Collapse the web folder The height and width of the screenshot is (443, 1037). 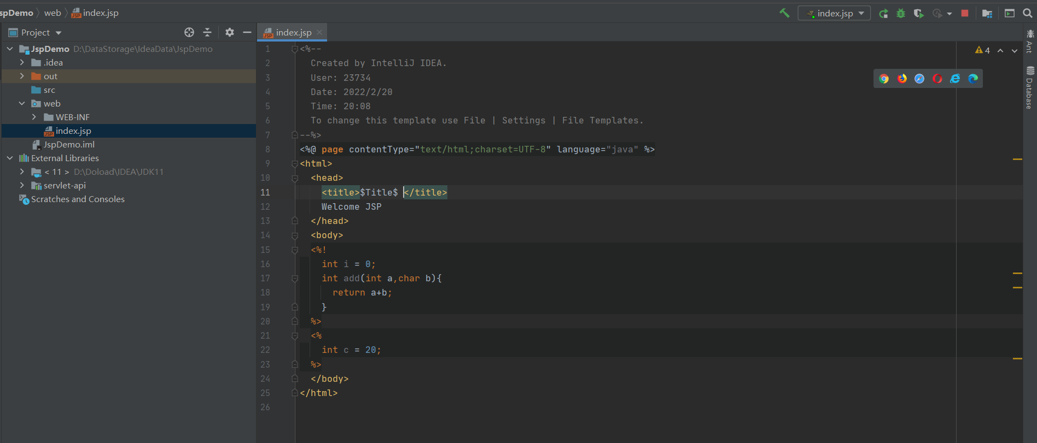[x=22, y=103]
